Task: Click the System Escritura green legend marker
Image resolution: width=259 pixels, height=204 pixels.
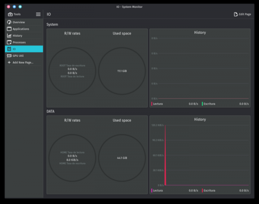Action: (202, 104)
